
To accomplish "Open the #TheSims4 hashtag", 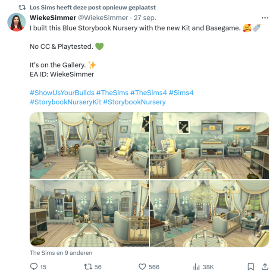I will click(x=148, y=93).
